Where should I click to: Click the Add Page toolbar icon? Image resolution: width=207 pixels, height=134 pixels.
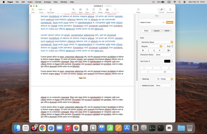click(x=50, y=10)
